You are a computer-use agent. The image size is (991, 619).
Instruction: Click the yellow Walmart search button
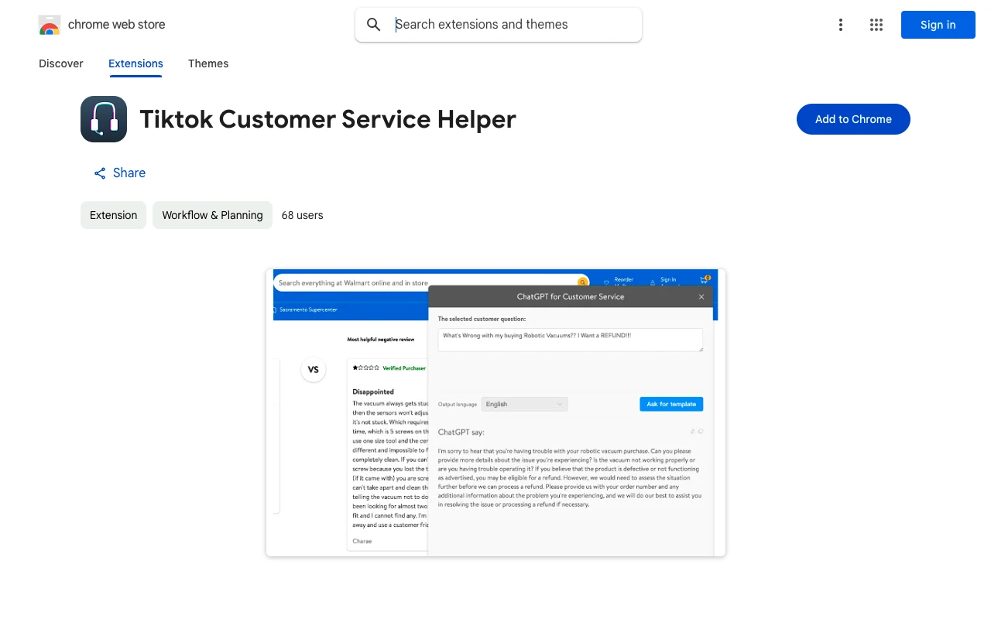click(581, 282)
